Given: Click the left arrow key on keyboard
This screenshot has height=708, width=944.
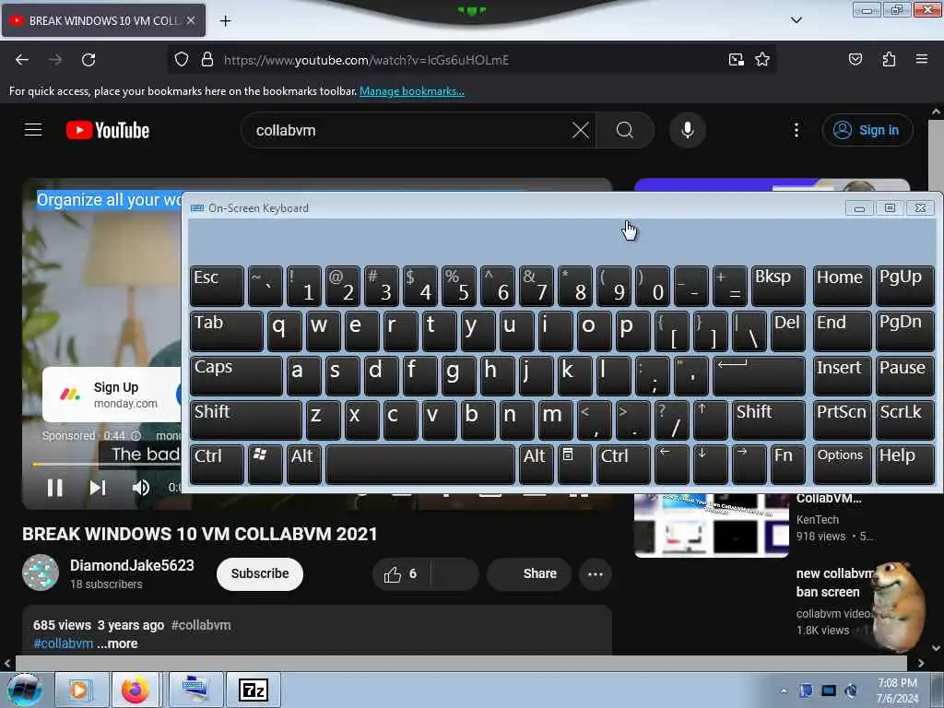Looking at the screenshot, I should [x=671, y=465].
